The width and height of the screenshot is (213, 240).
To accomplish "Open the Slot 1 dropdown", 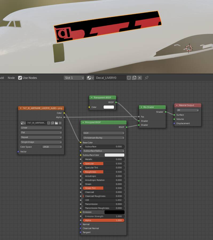I will 74,78.
